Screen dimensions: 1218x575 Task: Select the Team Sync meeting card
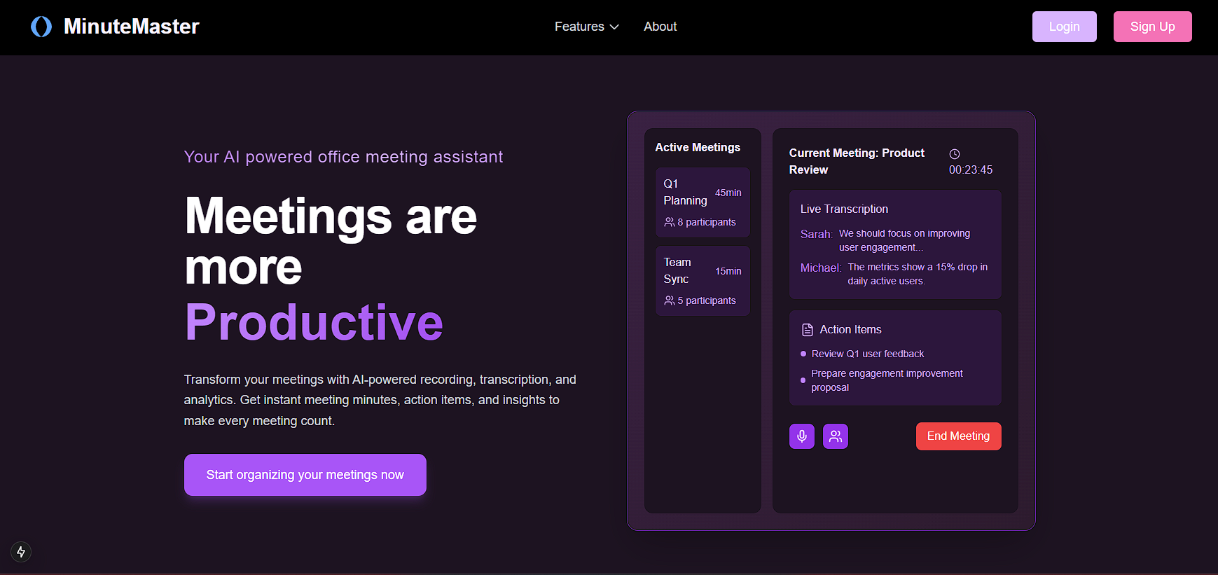point(703,281)
